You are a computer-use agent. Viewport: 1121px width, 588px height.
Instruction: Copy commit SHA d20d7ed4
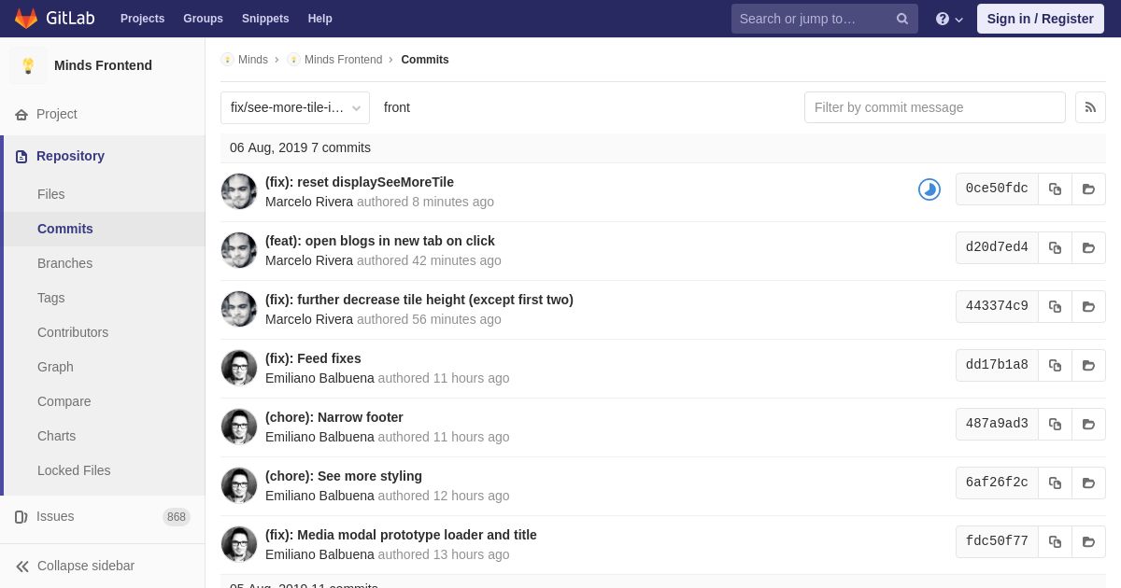tap(1055, 247)
